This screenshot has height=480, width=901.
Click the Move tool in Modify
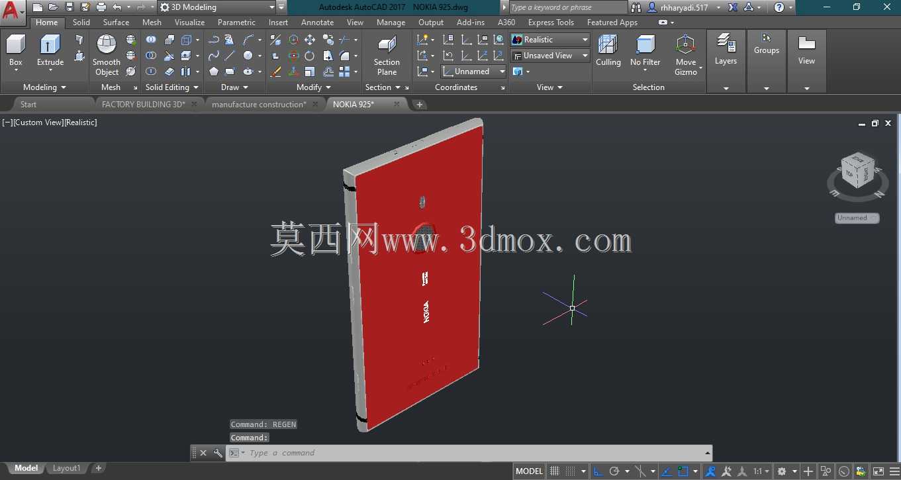(x=310, y=40)
